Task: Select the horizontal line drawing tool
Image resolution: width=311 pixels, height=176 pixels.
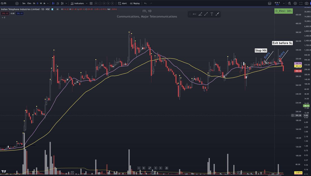Action: [194, 14]
